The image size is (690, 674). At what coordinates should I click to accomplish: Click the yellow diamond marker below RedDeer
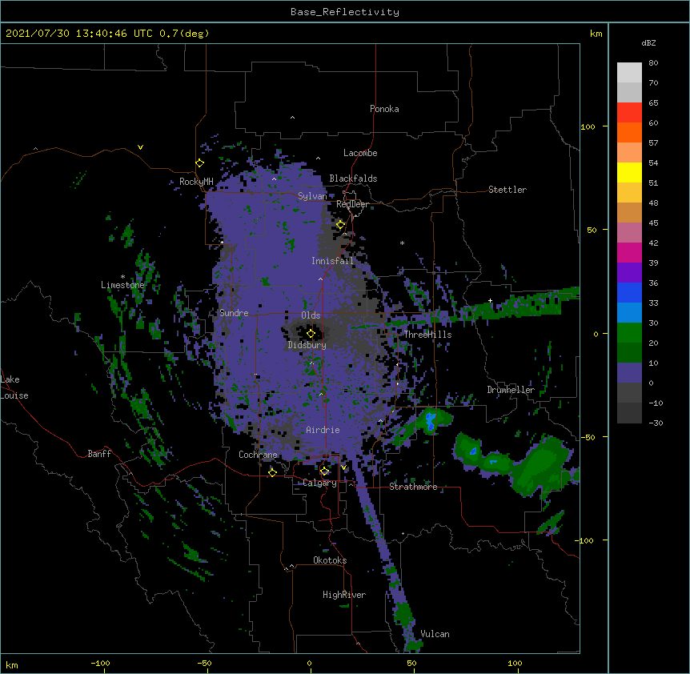[341, 225]
